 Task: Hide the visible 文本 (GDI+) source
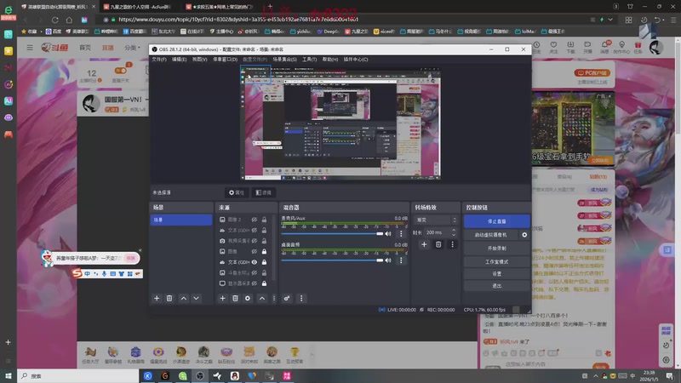(x=254, y=262)
